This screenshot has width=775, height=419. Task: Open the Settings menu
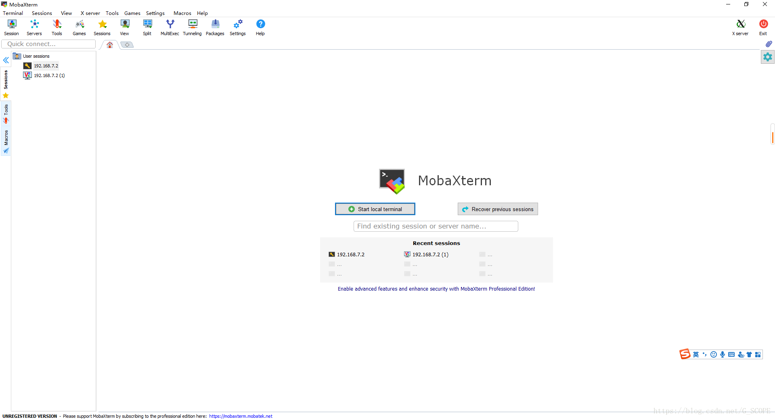point(155,13)
